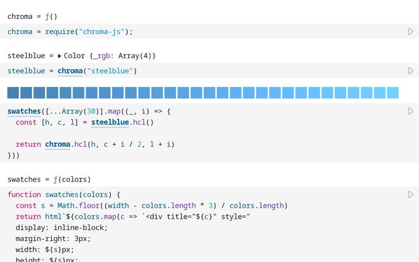Click the last lightest blue swatch
The image size is (419, 262).
click(392, 92)
